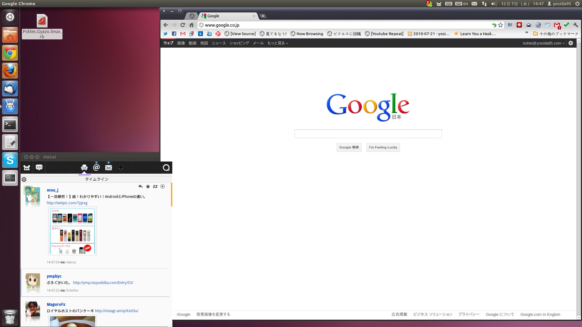The width and height of the screenshot is (582, 327).
Task: Launch Firefox from the Ubuntu launcher
Action: [x=10, y=71]
